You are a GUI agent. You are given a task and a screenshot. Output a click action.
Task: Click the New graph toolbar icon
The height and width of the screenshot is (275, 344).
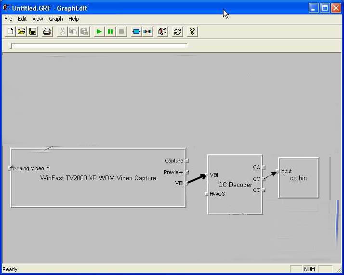click(x=10, y=32)
